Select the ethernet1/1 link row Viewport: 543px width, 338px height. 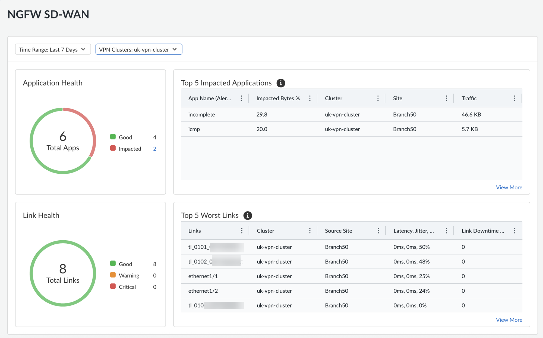click(352, 276)
